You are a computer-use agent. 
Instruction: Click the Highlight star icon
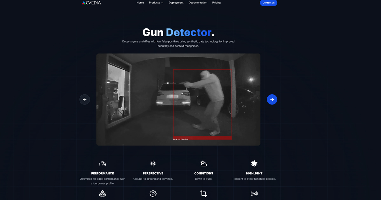[x=254, y=163]
